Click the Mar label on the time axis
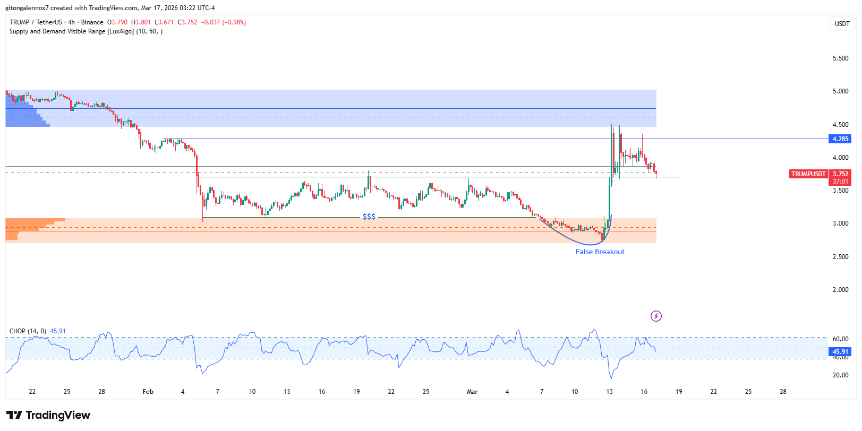This screenshot has width=862, height=431. point(472,392)
